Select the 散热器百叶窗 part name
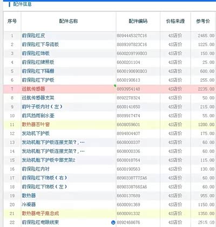 pos(36,124)
